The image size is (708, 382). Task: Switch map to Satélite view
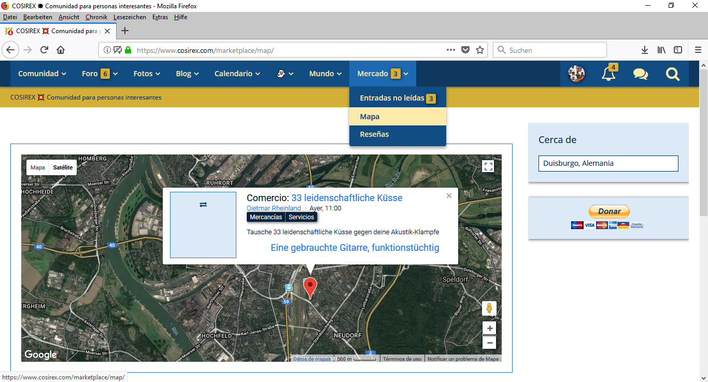(x=63, y=167)
